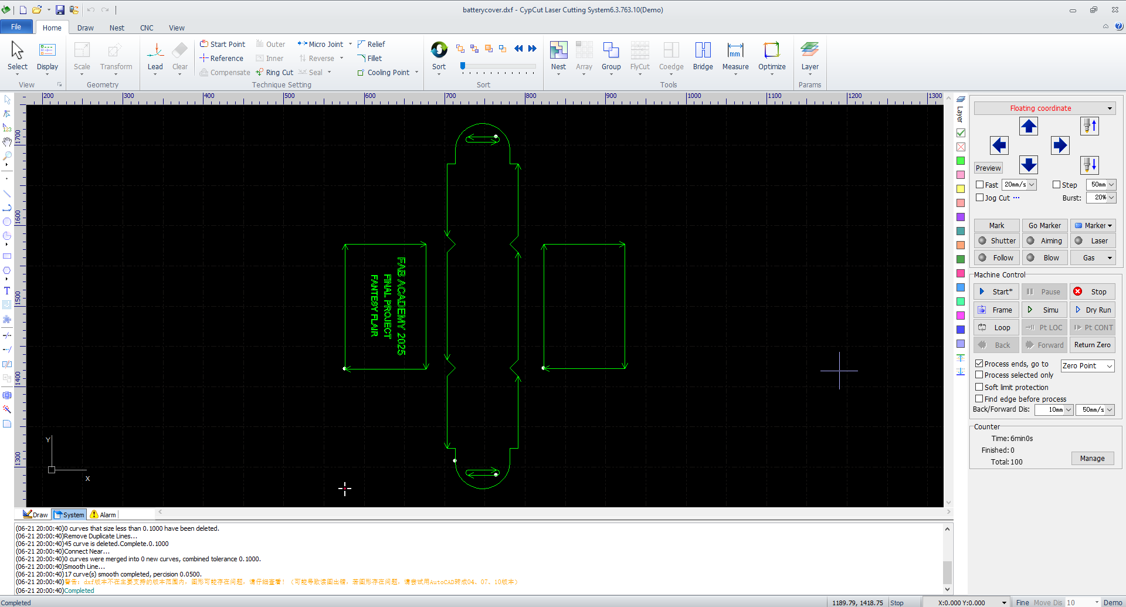Lower the cutting head Z-down icon
Image resolution: width=1126 pixels, height=607 pixels.
tap(1090, 165)
